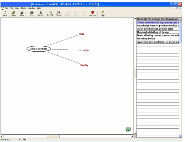The height and width of the screenshot is (142, 185).
Task: Restore down the Brainstorm application window
Action: pyautogui.click(x=175, y=4)
